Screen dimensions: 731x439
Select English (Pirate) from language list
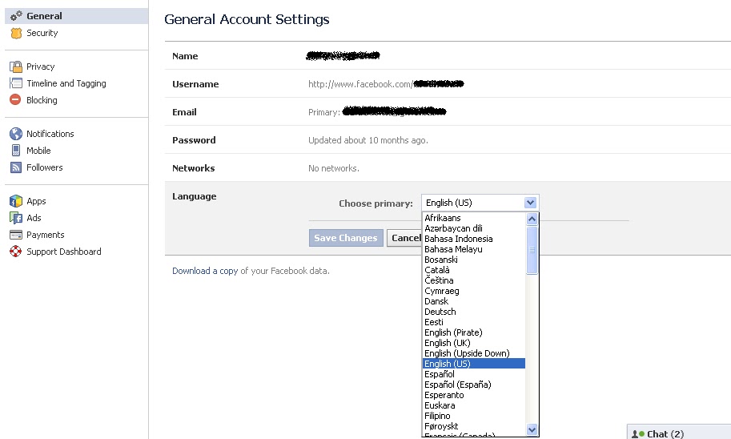click(x=474, y=332)
